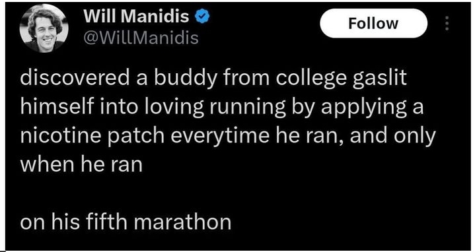Image resolution: width=475 pixels, height=252 pixels.
Task: Open the Will Manidis display name link
Action: click(136, 16)
